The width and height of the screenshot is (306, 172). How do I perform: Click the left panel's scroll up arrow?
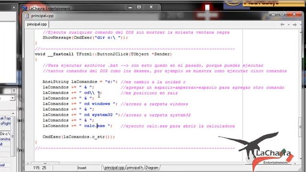pyautogui.click(x=13, y=113)
